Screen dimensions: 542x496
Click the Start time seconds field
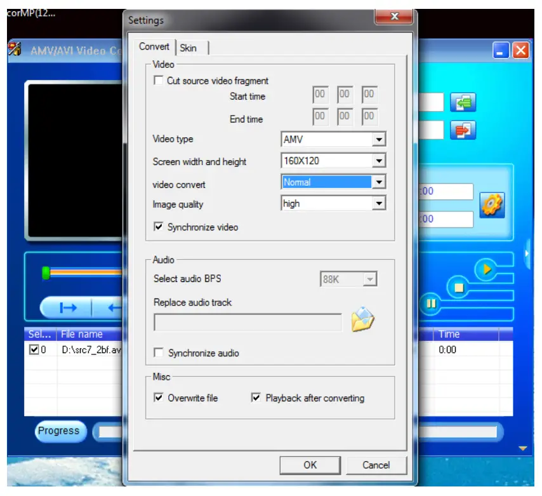coord(369,95)
